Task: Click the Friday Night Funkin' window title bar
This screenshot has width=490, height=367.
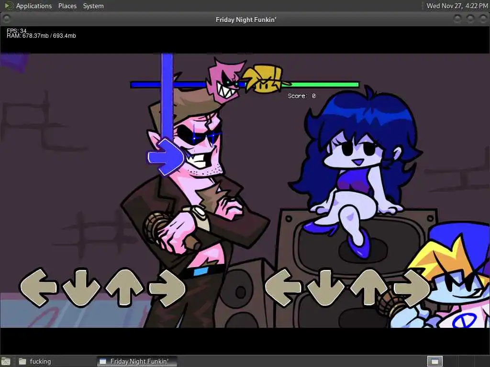Action: click(x=245, y=19)
